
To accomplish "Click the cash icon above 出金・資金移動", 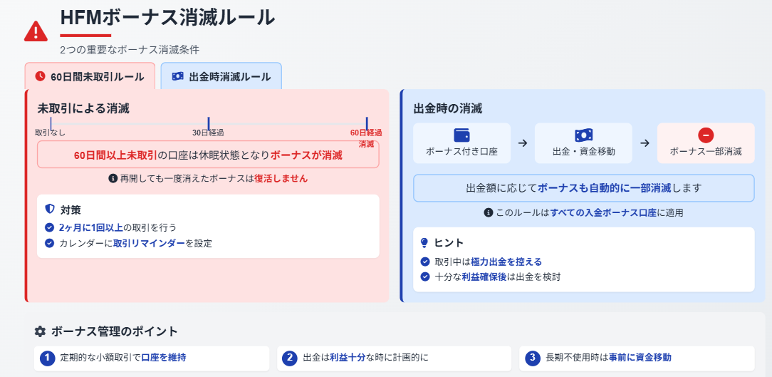I will tap(583, 135).
